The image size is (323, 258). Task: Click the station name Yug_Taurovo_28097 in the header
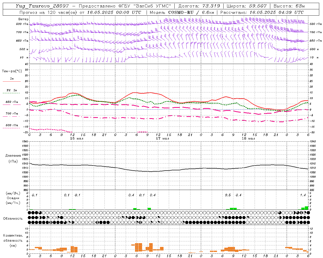coord(42,6)
